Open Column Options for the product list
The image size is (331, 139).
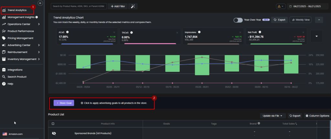tap(317, 116)
